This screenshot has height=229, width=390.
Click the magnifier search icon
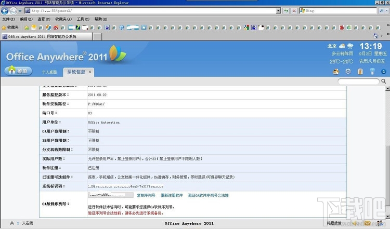click(x=384, y=81)
